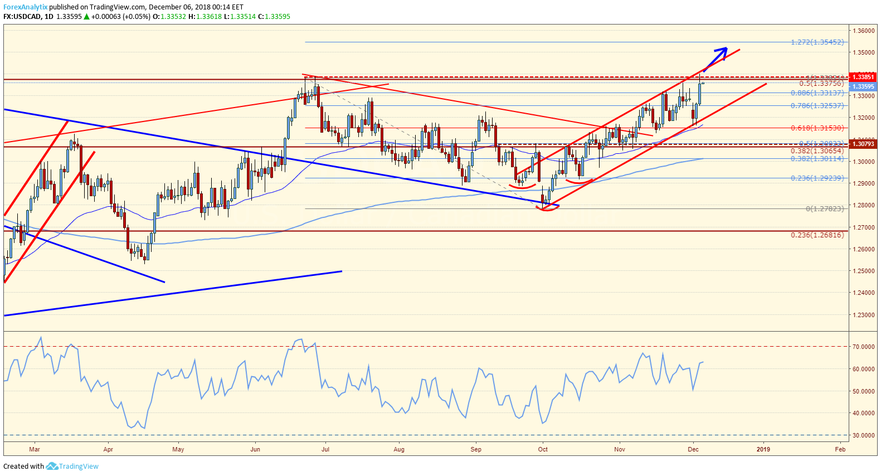Select the 0.618(1.31530) Fibonacci label
The width and height of the screenshot is (881, 476).
[817, 128]
